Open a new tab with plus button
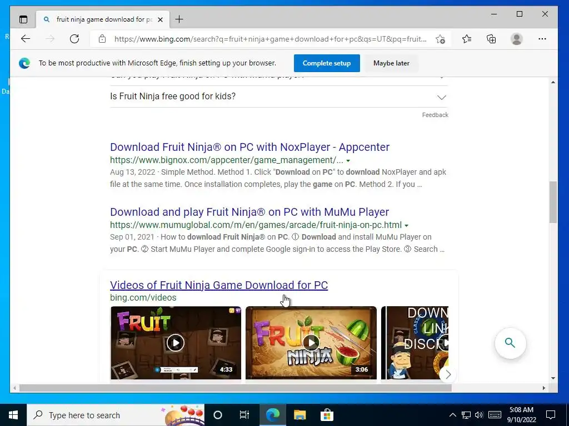This screenshot has width=569, height=426. 179,19
